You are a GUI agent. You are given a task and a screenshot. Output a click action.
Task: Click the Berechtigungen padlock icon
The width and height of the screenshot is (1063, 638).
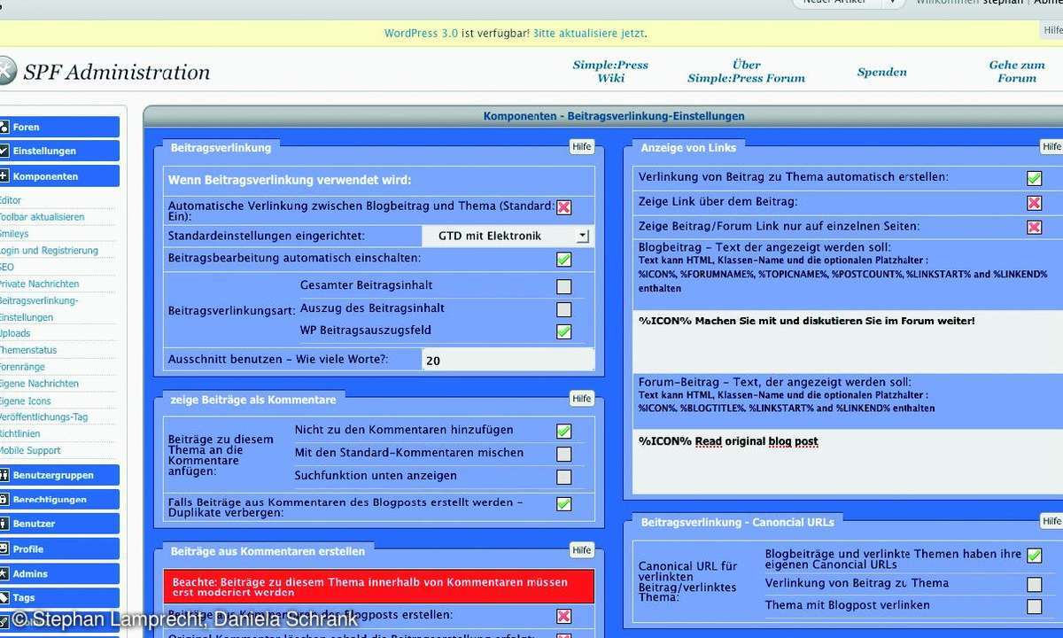[4, 499]
